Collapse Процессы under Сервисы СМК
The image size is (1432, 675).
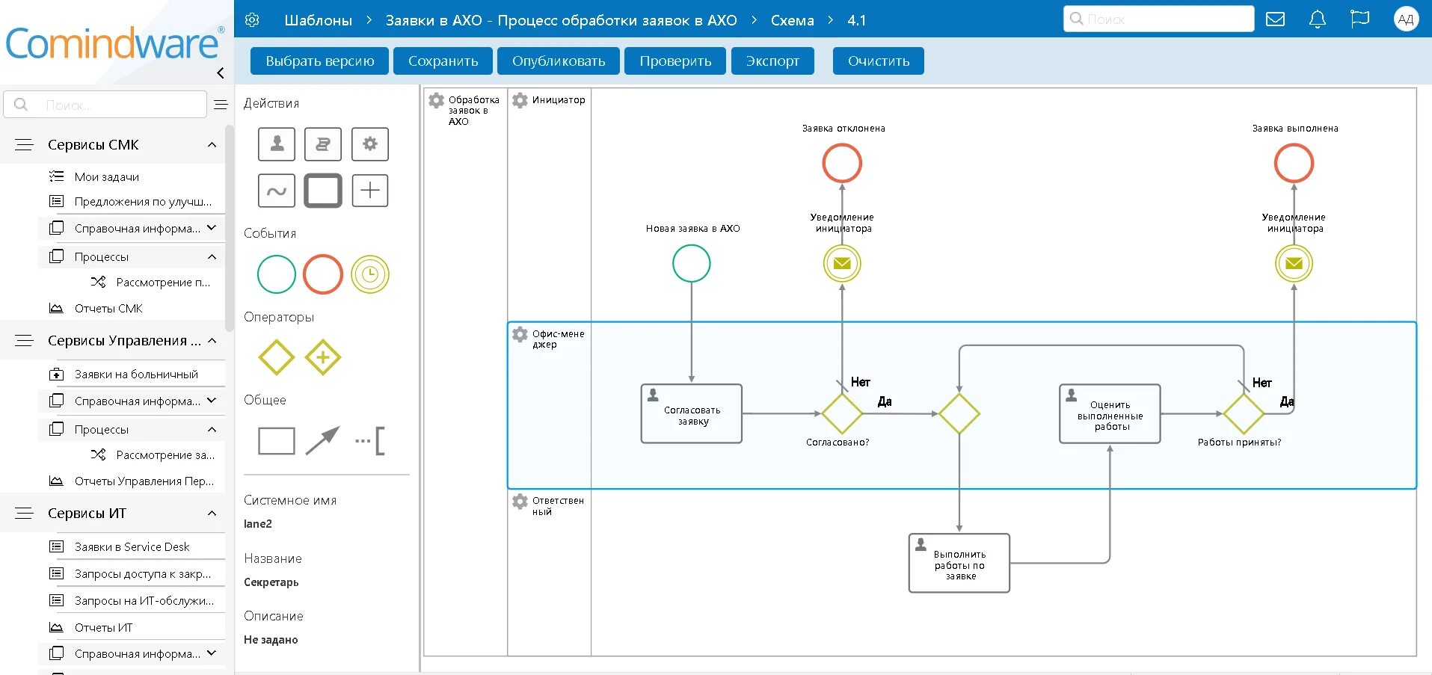[x=212, y=256]
